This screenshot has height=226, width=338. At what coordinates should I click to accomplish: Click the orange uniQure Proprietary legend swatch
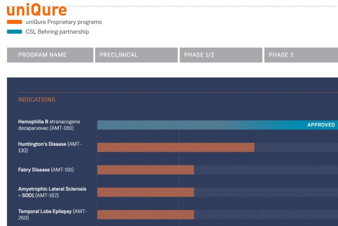[14, 22]
